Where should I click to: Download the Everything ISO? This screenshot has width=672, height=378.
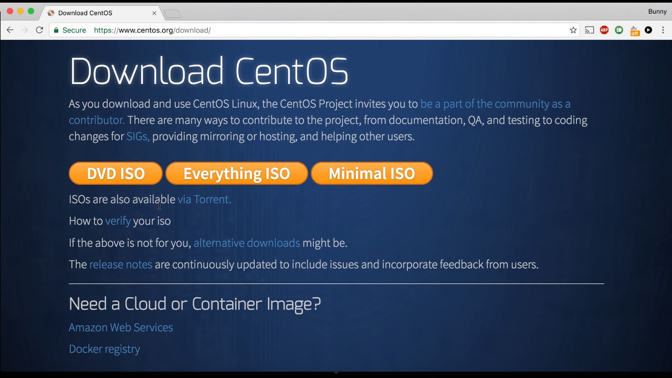[237, 173]
